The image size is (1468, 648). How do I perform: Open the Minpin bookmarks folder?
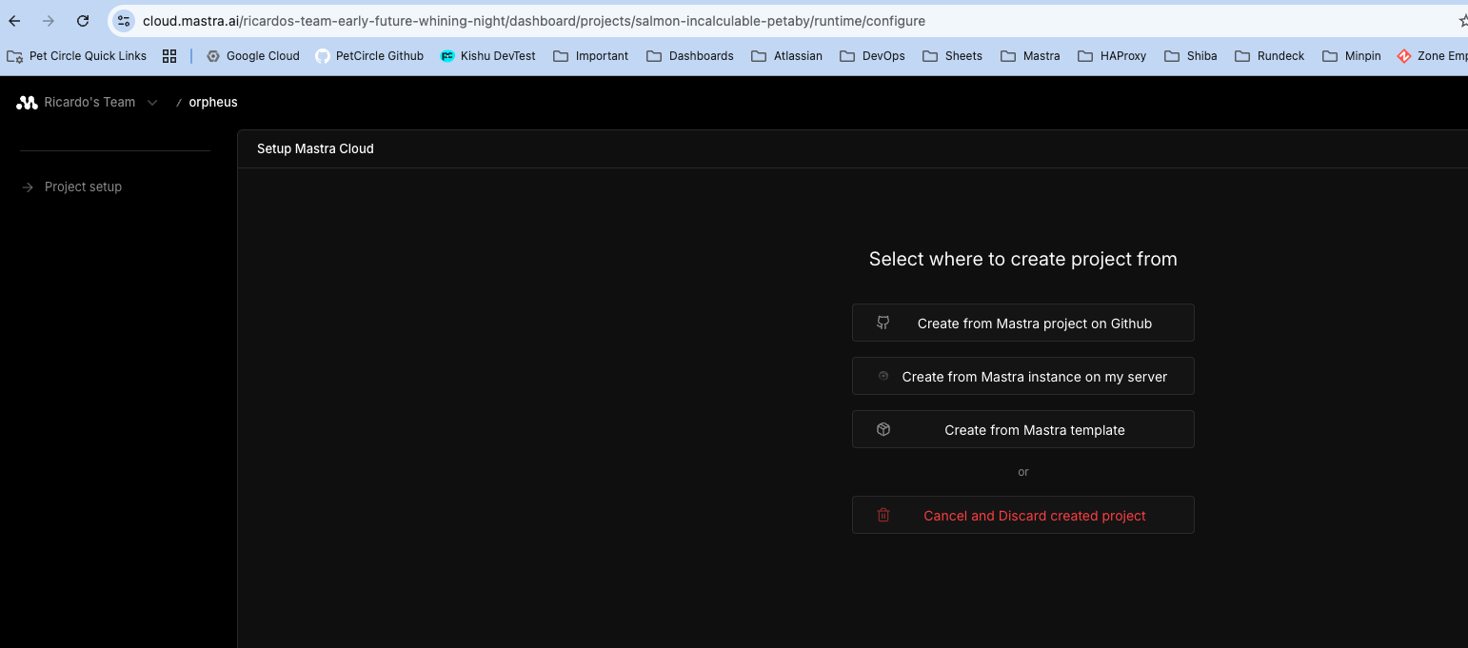click(x=1351, y=56)
